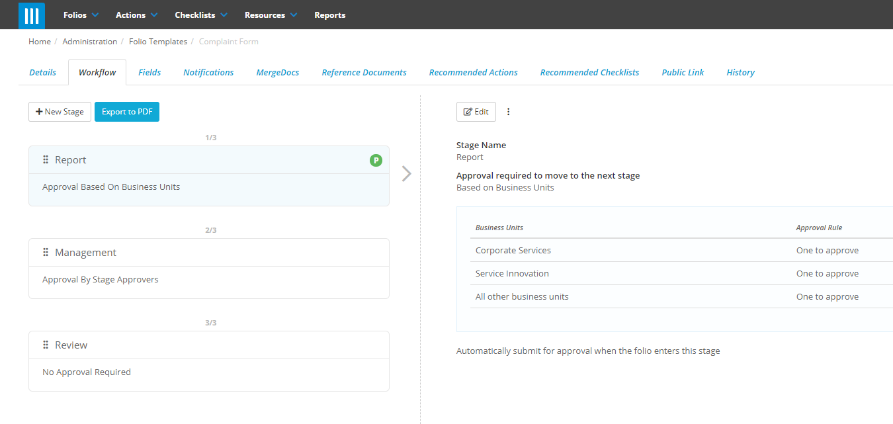
Task: Open the Actions dropdown menu
Action: pyautogui.click(x=131, y=15)
